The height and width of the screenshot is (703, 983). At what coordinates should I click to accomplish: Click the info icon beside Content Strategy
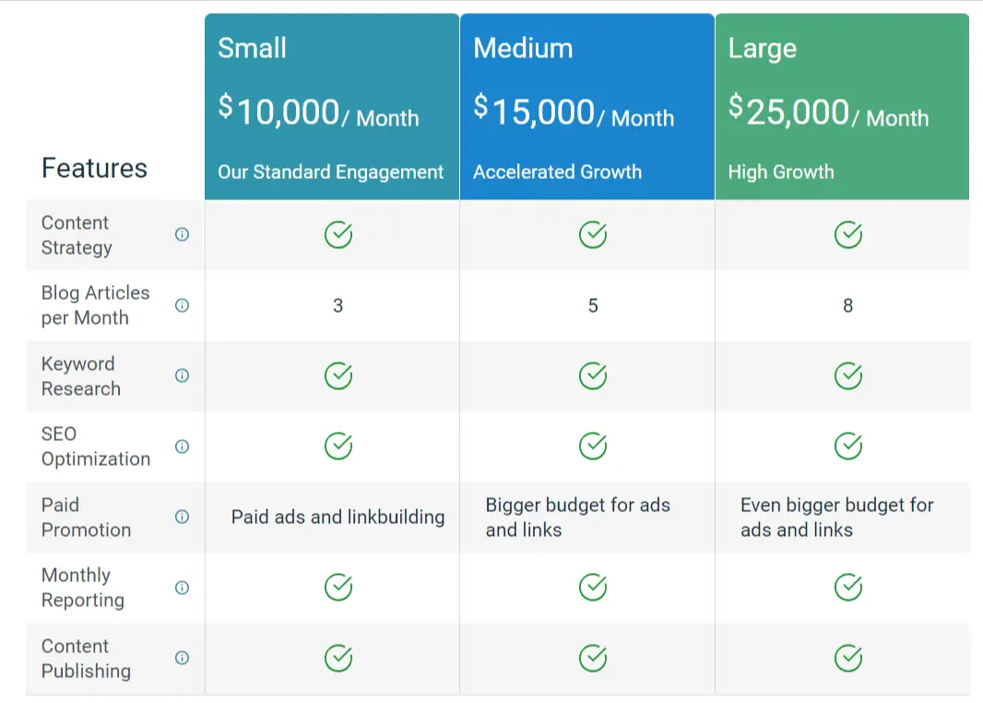click(182, 234)
